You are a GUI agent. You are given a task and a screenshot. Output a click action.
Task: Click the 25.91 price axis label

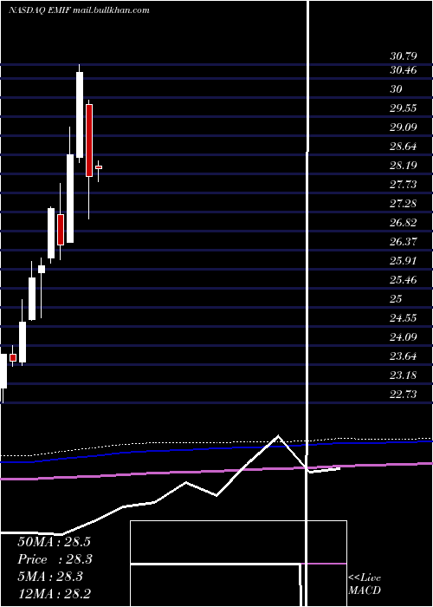[404, 261]
